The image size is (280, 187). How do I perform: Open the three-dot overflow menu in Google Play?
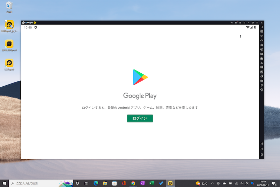(x=240, y=37)
